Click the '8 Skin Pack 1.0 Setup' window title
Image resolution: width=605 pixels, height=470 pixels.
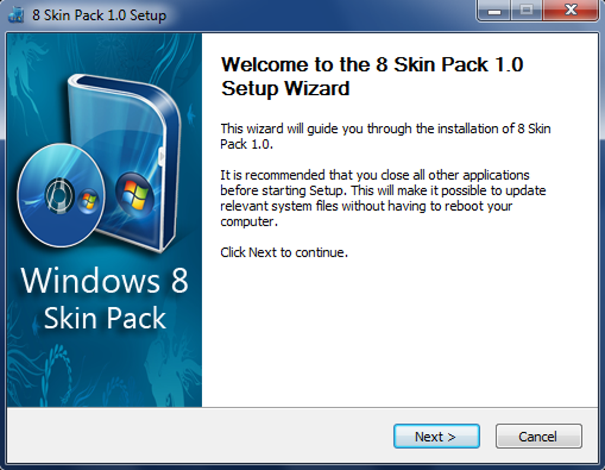99,15
